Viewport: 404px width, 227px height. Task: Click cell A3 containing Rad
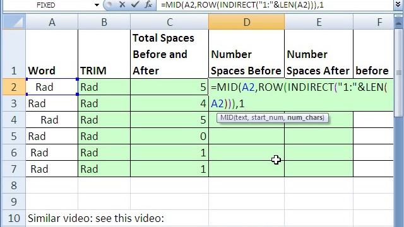(52, 103)
